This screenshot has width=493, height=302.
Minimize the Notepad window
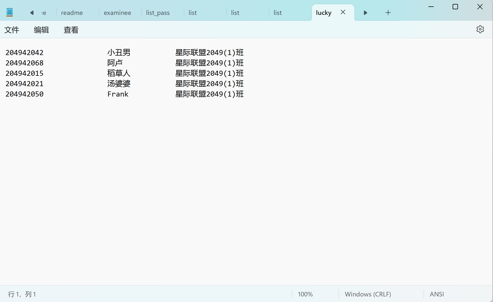[x=431, y=7]
